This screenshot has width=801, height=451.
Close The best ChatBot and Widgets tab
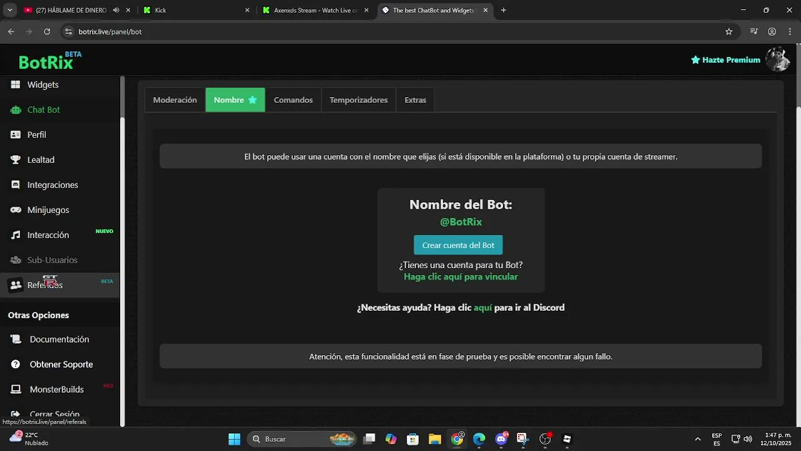pyautogui.click(x=486, y=10)
